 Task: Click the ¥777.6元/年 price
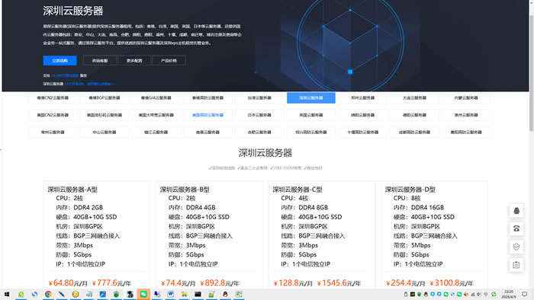[111, 283]
